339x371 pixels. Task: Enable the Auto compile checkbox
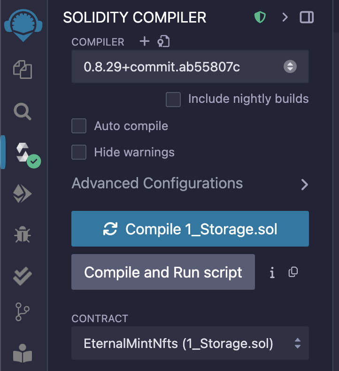tap(79, 126)
